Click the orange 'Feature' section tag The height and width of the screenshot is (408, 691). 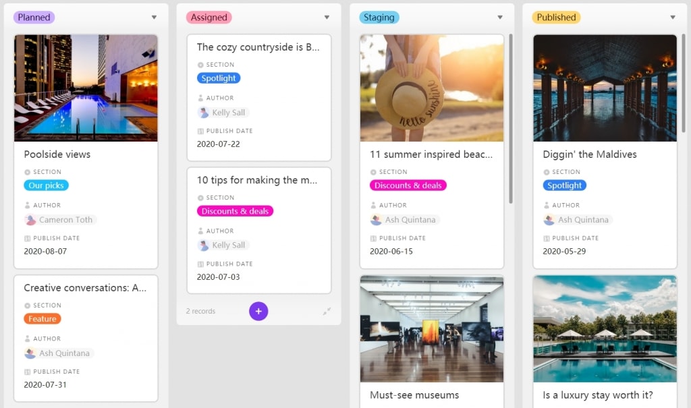coord(43,319)
